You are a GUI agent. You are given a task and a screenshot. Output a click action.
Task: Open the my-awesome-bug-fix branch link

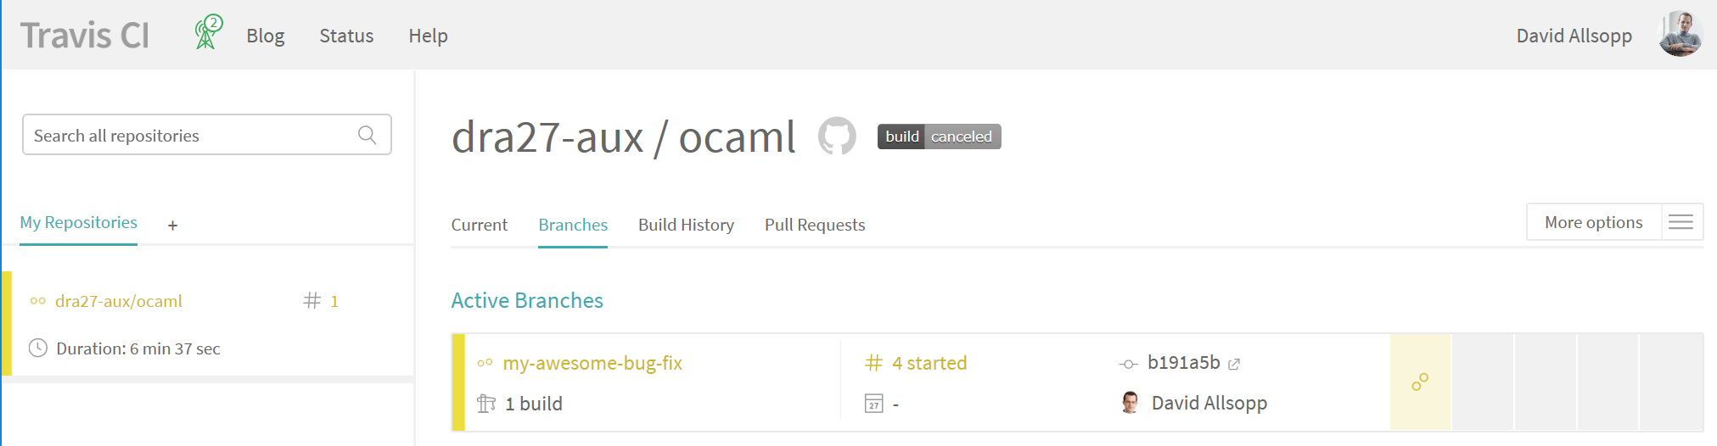[x=592, y=363]
